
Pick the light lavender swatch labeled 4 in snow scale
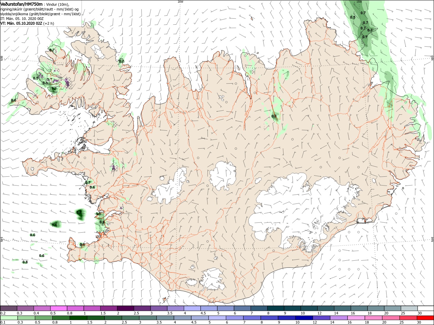pyautogui.click(x=192, y=308)
